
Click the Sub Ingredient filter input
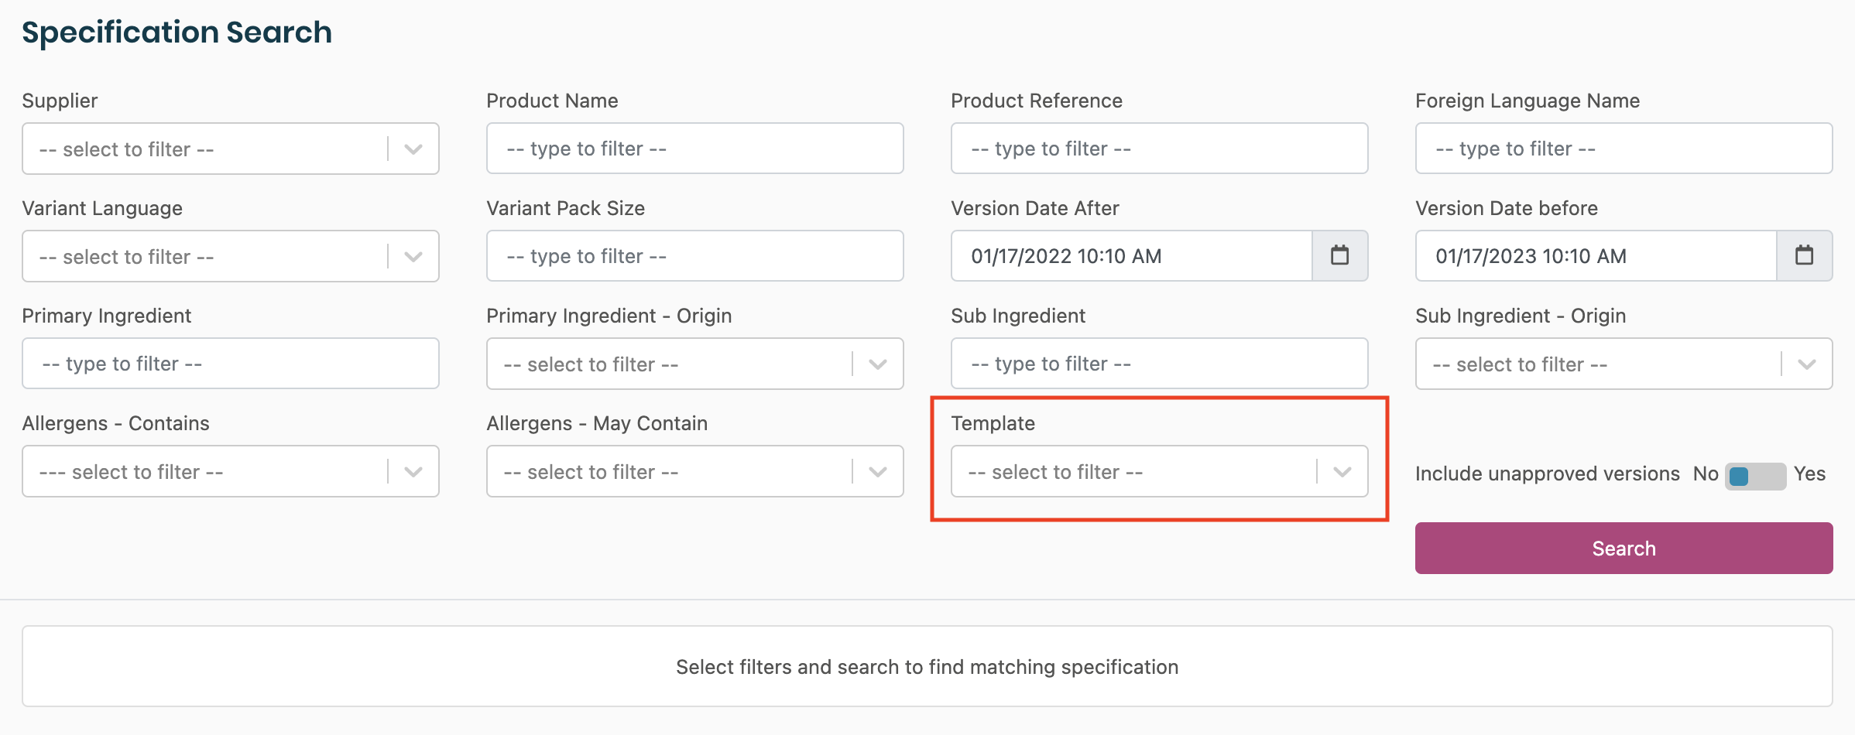pyautogui.click(x=1159, y=364)
